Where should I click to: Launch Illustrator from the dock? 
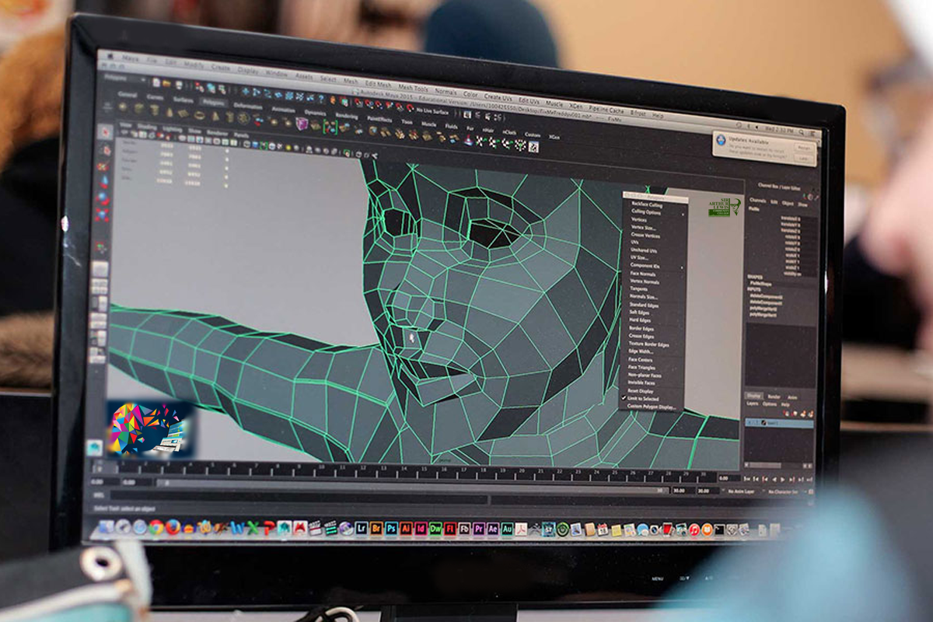tap(406, 528)
